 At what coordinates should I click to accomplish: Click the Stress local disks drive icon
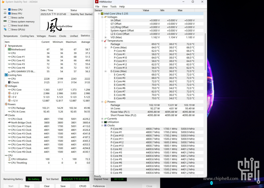click(5, 26)
